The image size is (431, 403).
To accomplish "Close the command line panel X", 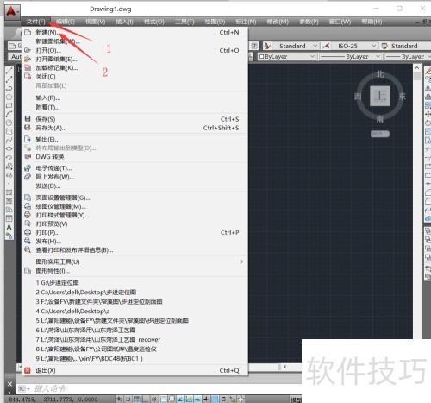I will click(x=9, y=384).
